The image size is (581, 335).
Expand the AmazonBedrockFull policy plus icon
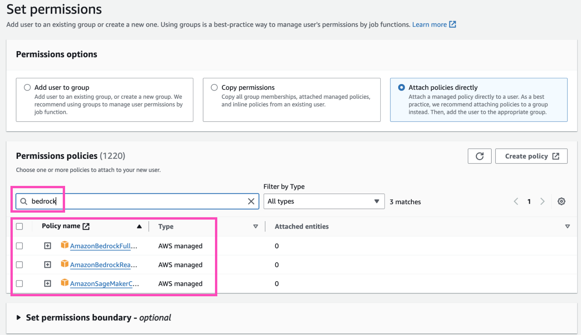tap(48, 246)
